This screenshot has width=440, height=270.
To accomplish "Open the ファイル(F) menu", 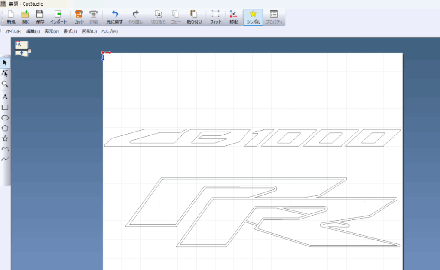I will [13, 31].
